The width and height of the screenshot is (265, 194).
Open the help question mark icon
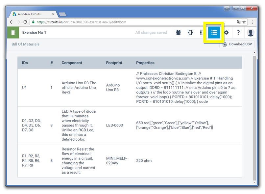238,32
